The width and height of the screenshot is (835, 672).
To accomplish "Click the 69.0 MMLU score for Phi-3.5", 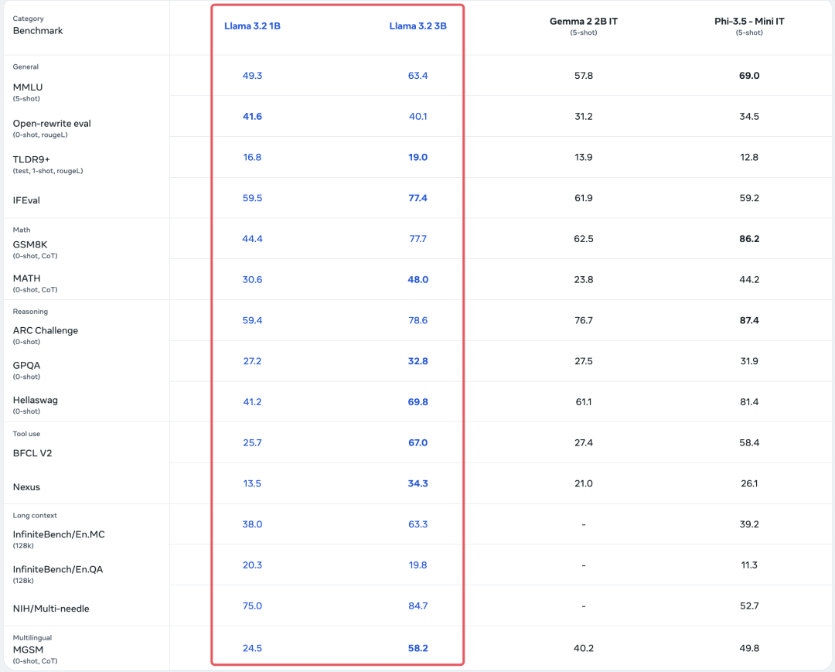I will click(749, 76).
